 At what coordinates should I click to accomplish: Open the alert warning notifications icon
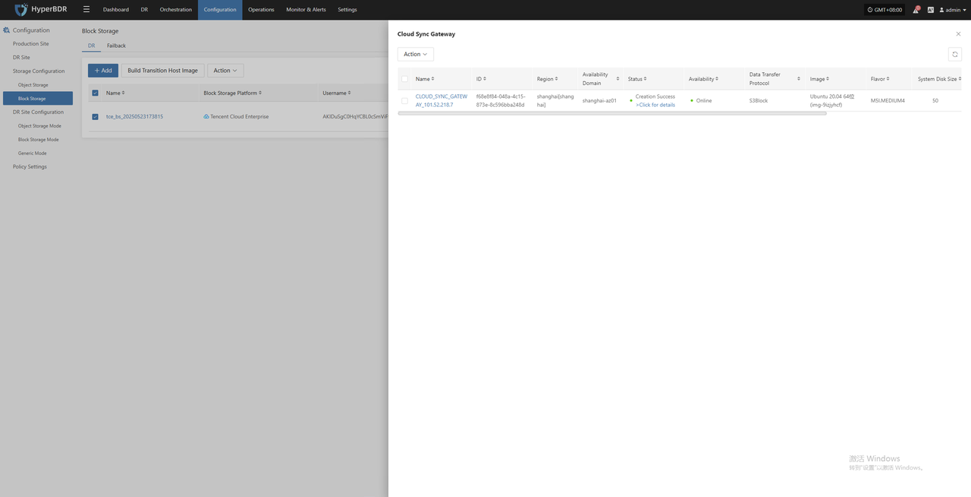point(916,10)
